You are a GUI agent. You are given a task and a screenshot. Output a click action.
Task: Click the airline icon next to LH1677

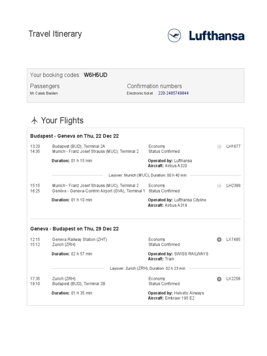click(x=219, y=147)
